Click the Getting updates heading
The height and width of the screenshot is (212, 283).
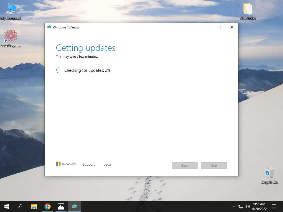click(86, 48)
